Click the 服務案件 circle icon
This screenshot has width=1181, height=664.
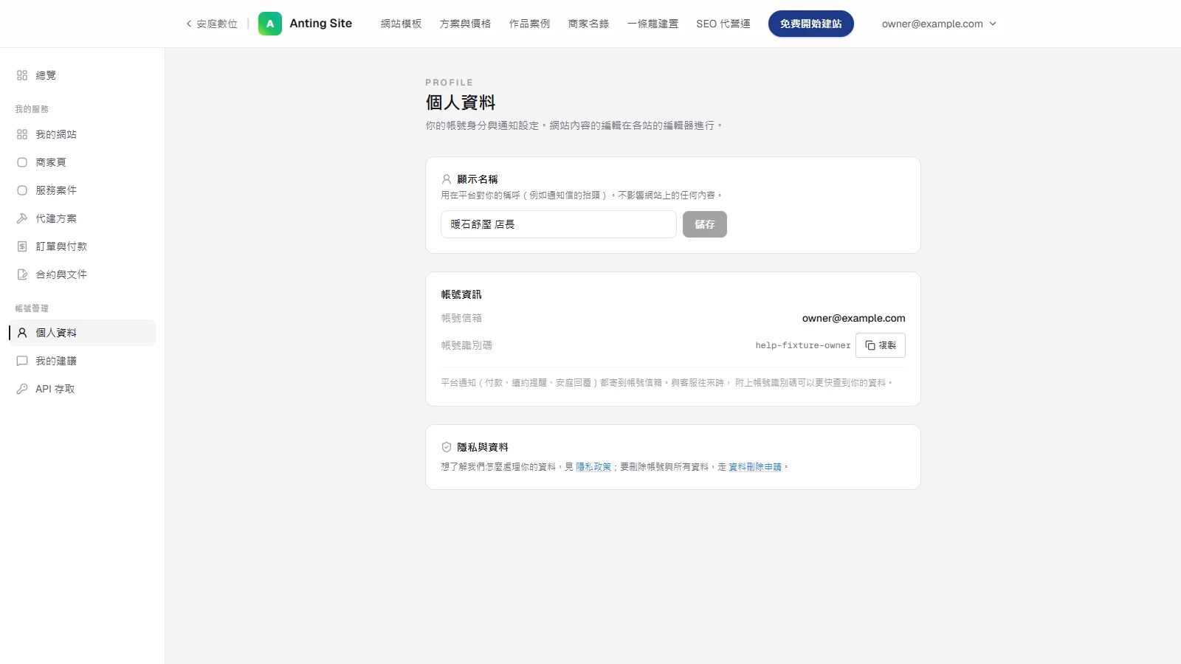22,190
